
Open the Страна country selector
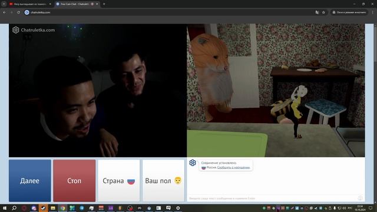[119, 181]
